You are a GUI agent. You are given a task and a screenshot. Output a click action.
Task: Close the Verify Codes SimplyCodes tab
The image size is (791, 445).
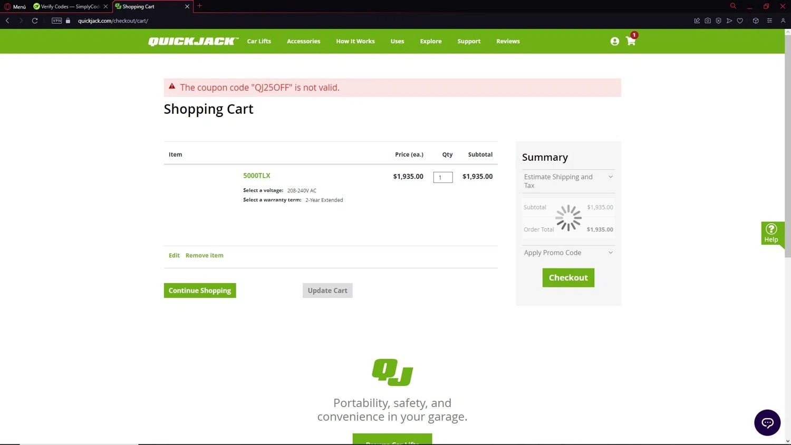click(x=105, y=6)
